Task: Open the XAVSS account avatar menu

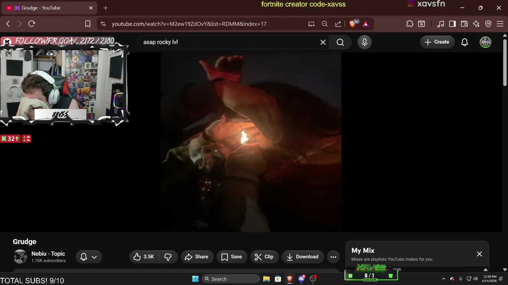Action: coord(485,42)
